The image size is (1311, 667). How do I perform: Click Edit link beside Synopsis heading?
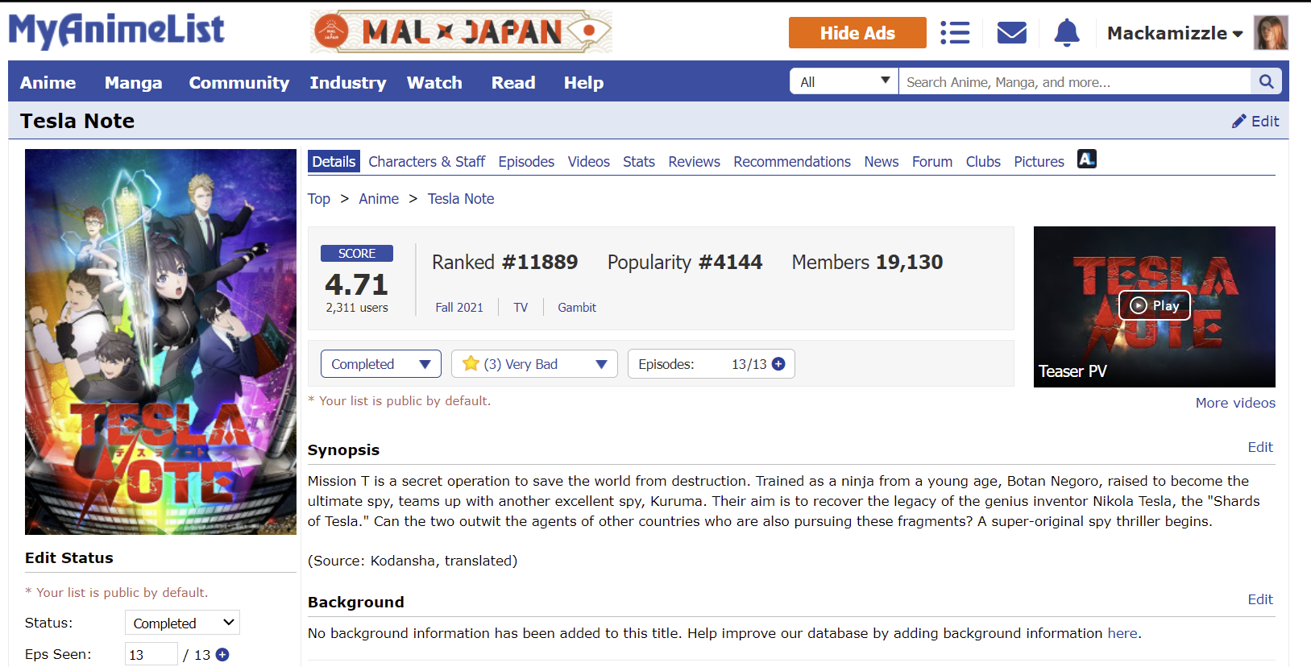(1260, 447)
